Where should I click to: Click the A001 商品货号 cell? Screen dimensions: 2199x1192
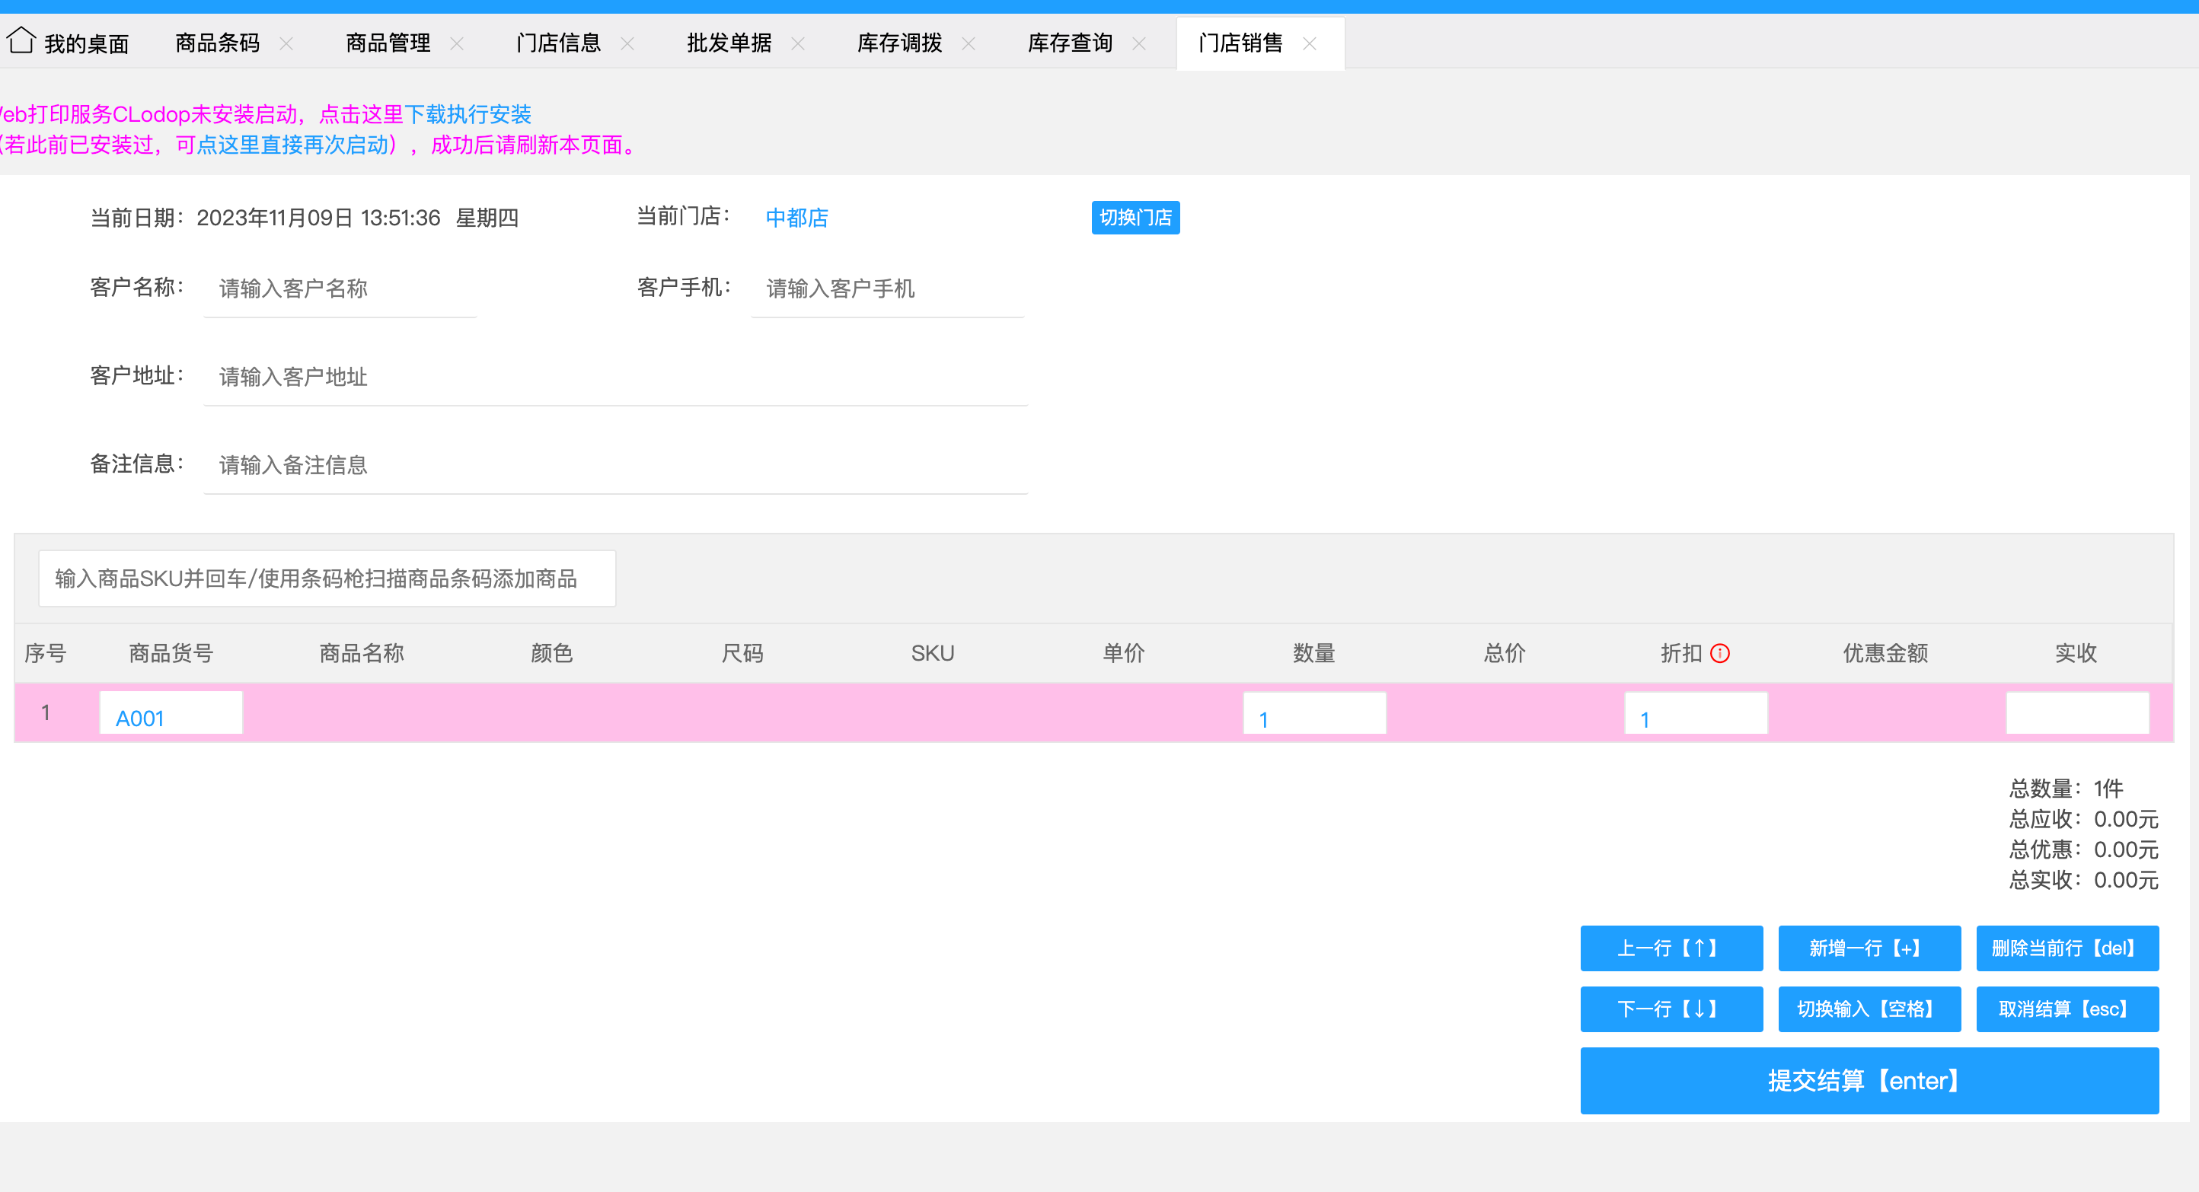click(171, 713)
